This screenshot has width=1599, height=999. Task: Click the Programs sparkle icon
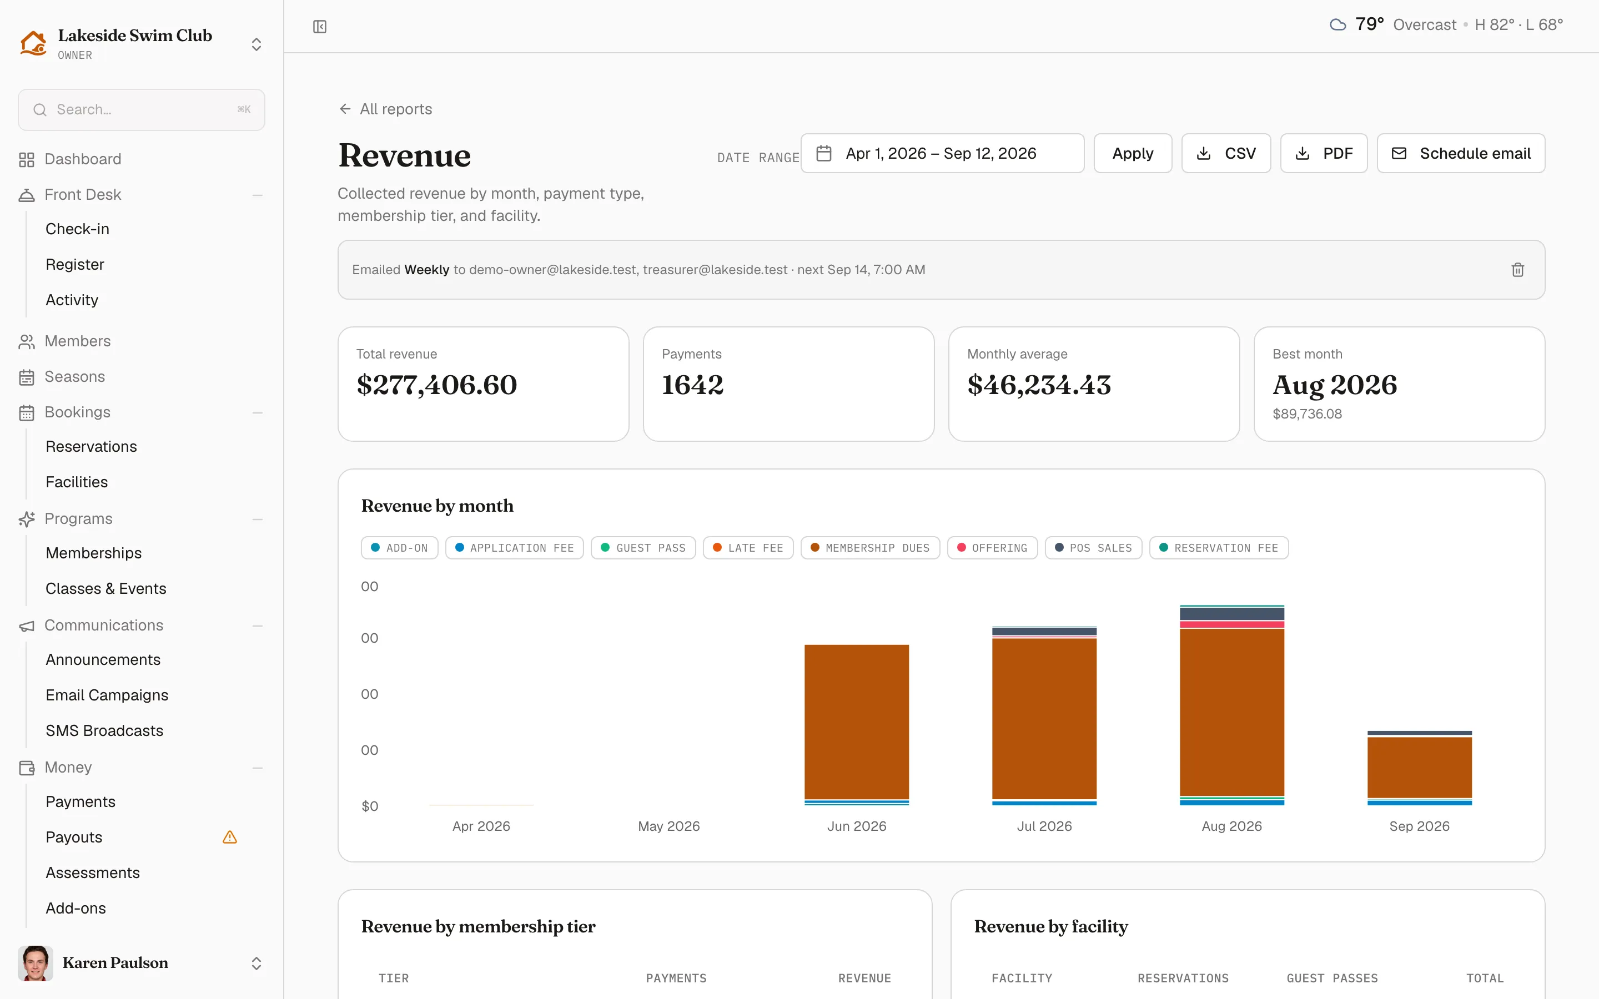coord(27,519)
